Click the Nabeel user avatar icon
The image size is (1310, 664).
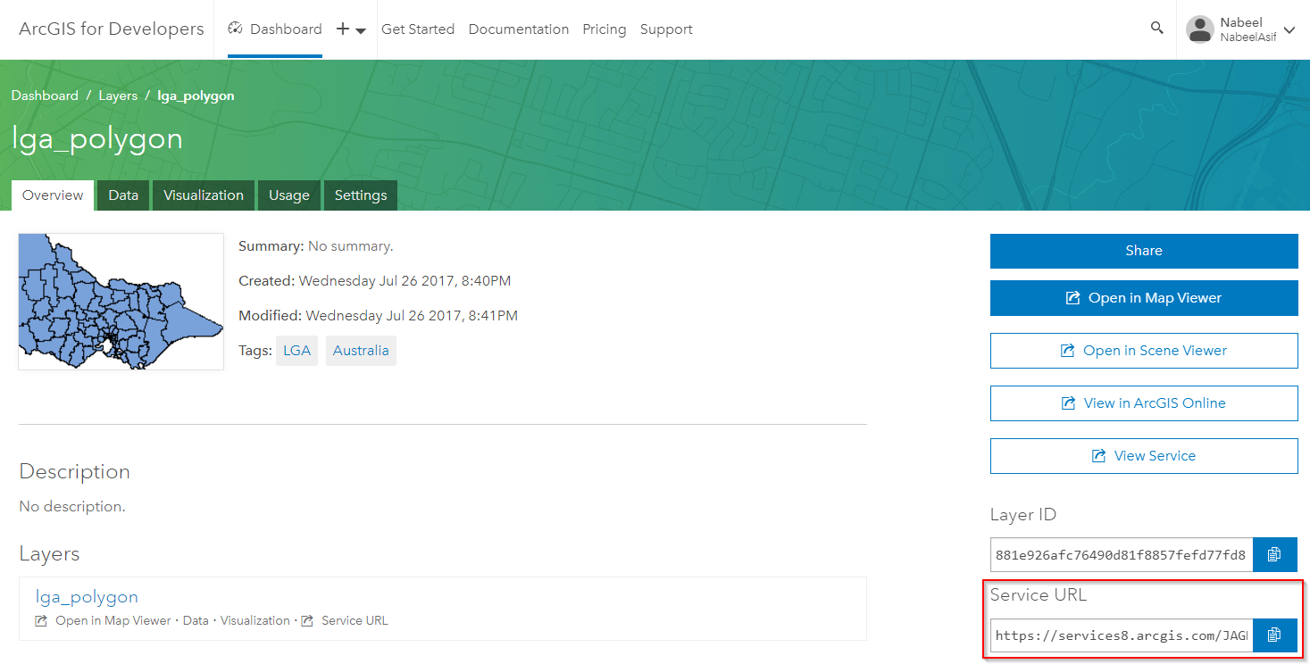point(1199,29)
